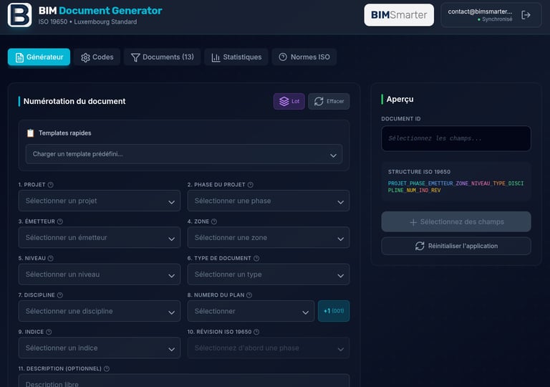Viewport: 550px width, 387px height.
Task: Click help icon next to 2. PHASE DU PROJET
Action: [x=251, y=185]
